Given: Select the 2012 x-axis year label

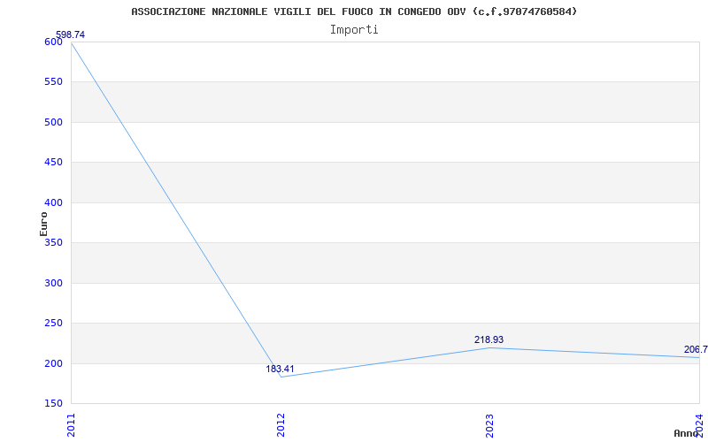Looking at the screenshot, I should tap(281, 424).
